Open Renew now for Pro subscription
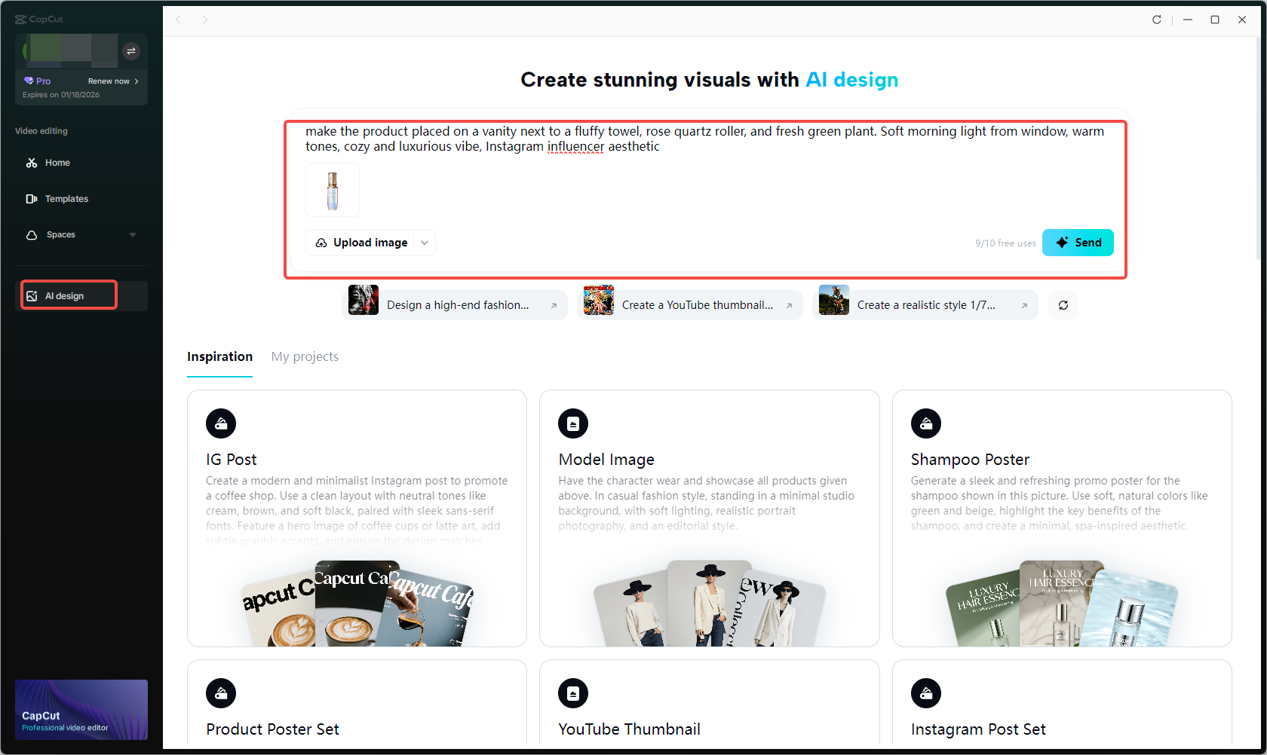Screen dimensions: 1267x755 [109, 81]
